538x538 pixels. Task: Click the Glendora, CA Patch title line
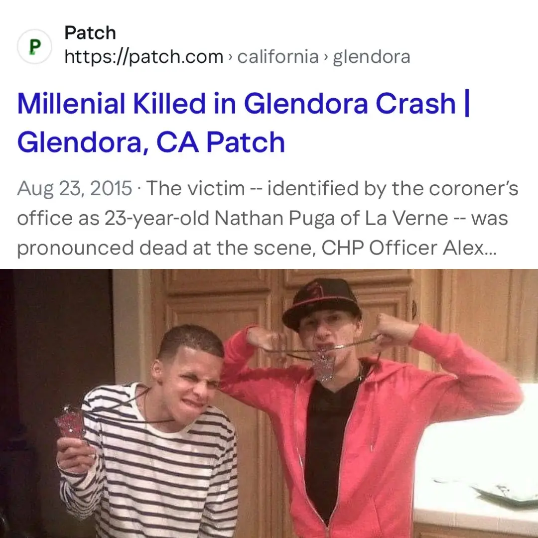[151, 142]
